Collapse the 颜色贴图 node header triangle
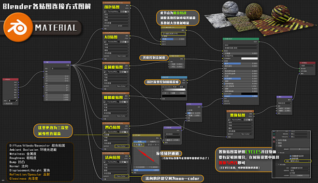 coord(104,2)
